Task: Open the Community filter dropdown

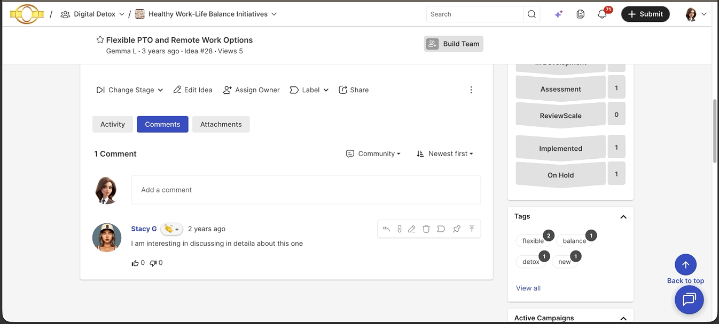Action: (x=373, y=153)
